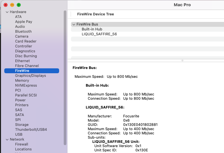Open the Bluetooth hardware category
This screenshot has width=224, height=153.
(x=23, y=31)
